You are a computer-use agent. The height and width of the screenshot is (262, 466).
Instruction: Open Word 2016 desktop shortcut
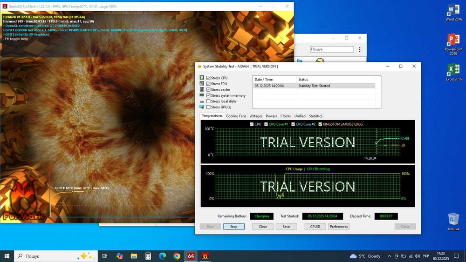[453, 13]
